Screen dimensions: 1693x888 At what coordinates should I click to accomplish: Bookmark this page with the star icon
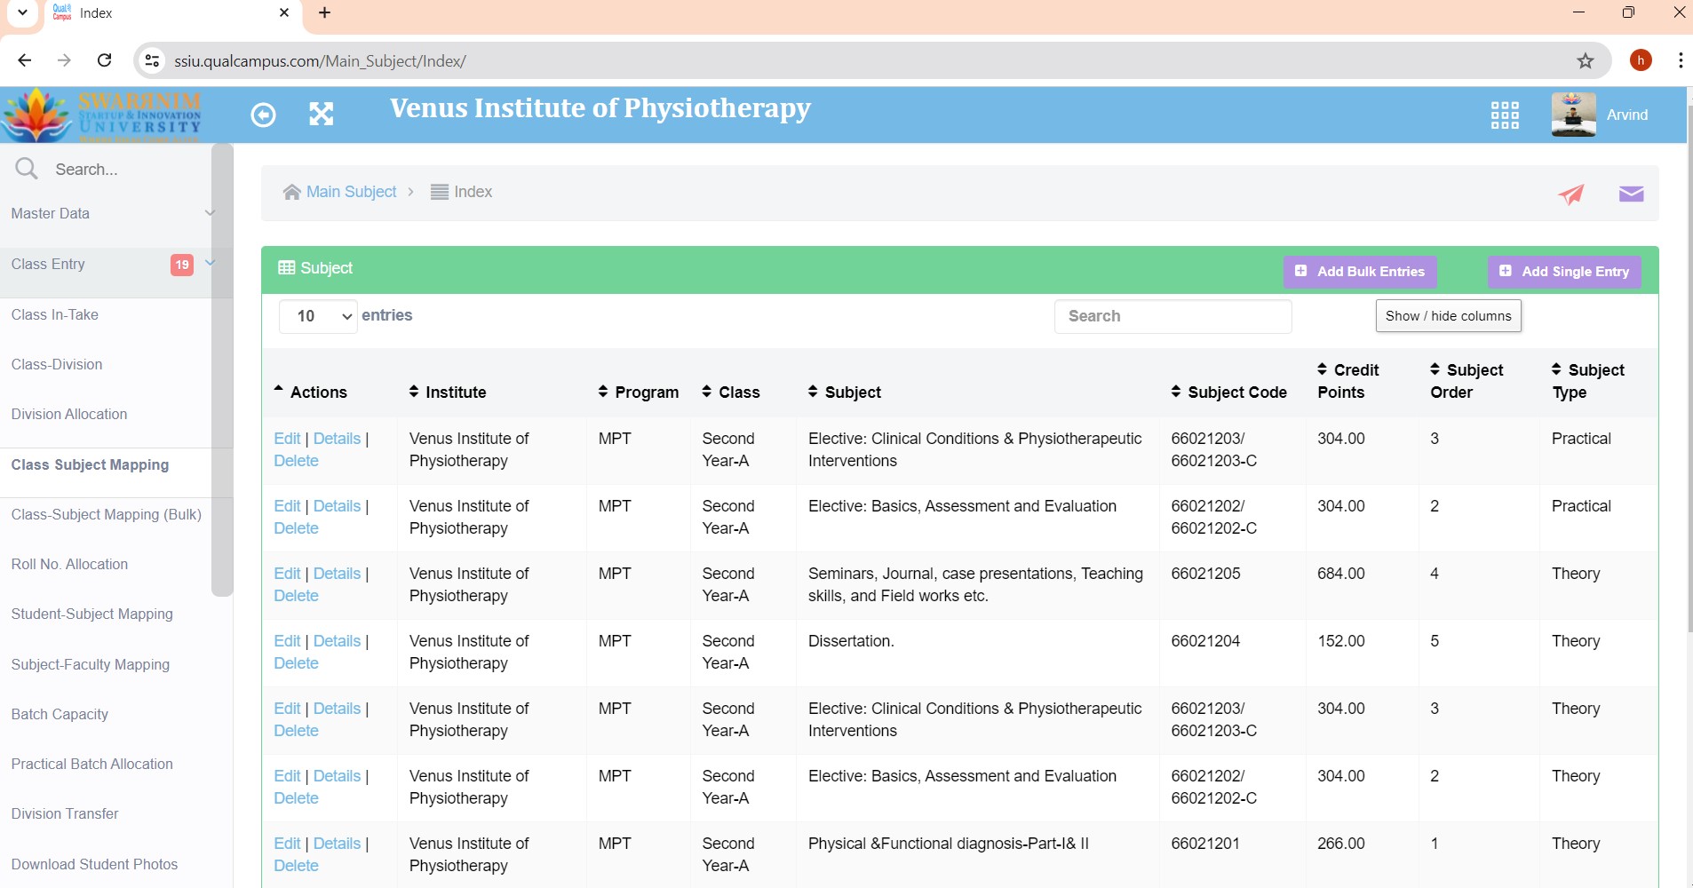[1586, 60]
